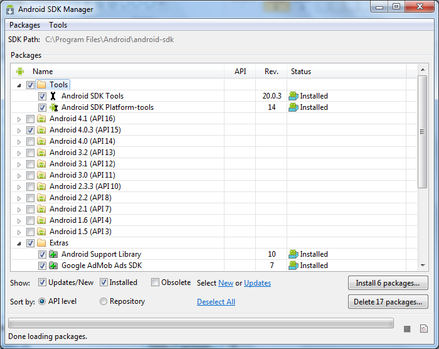Click Android 4.1 (API 16) package icon

(41, 119)
